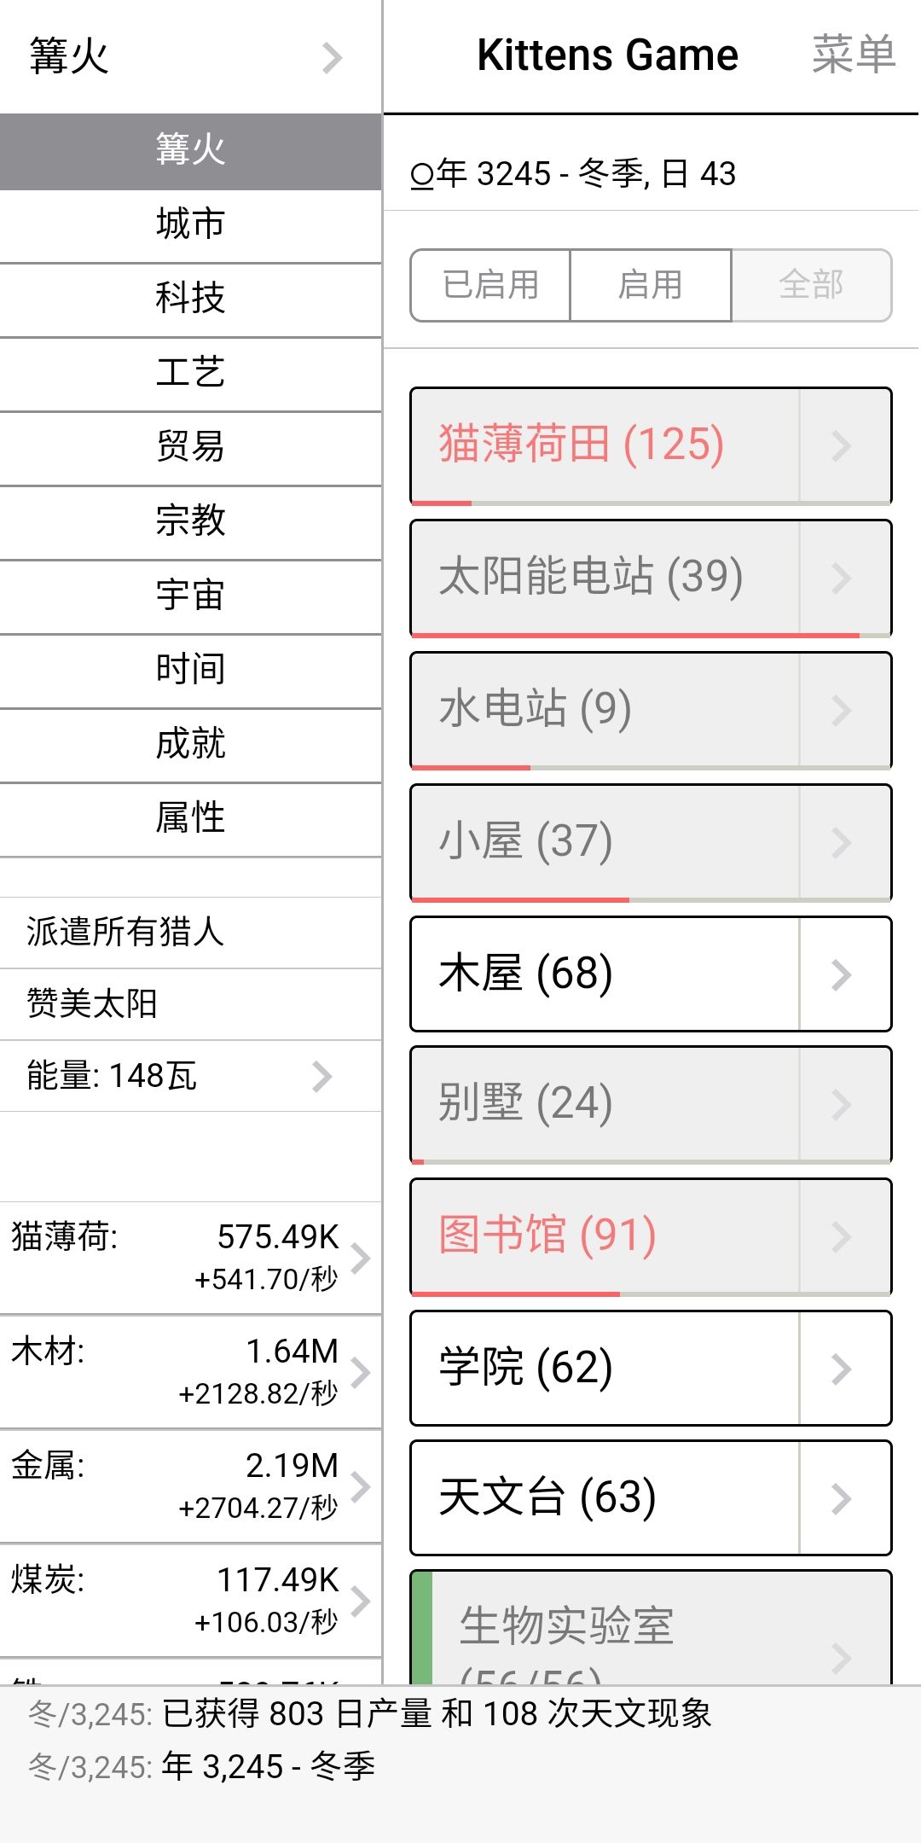Expand the 金属 resource row
This screenshot has width=921, height=1843.
point(361,1486)
